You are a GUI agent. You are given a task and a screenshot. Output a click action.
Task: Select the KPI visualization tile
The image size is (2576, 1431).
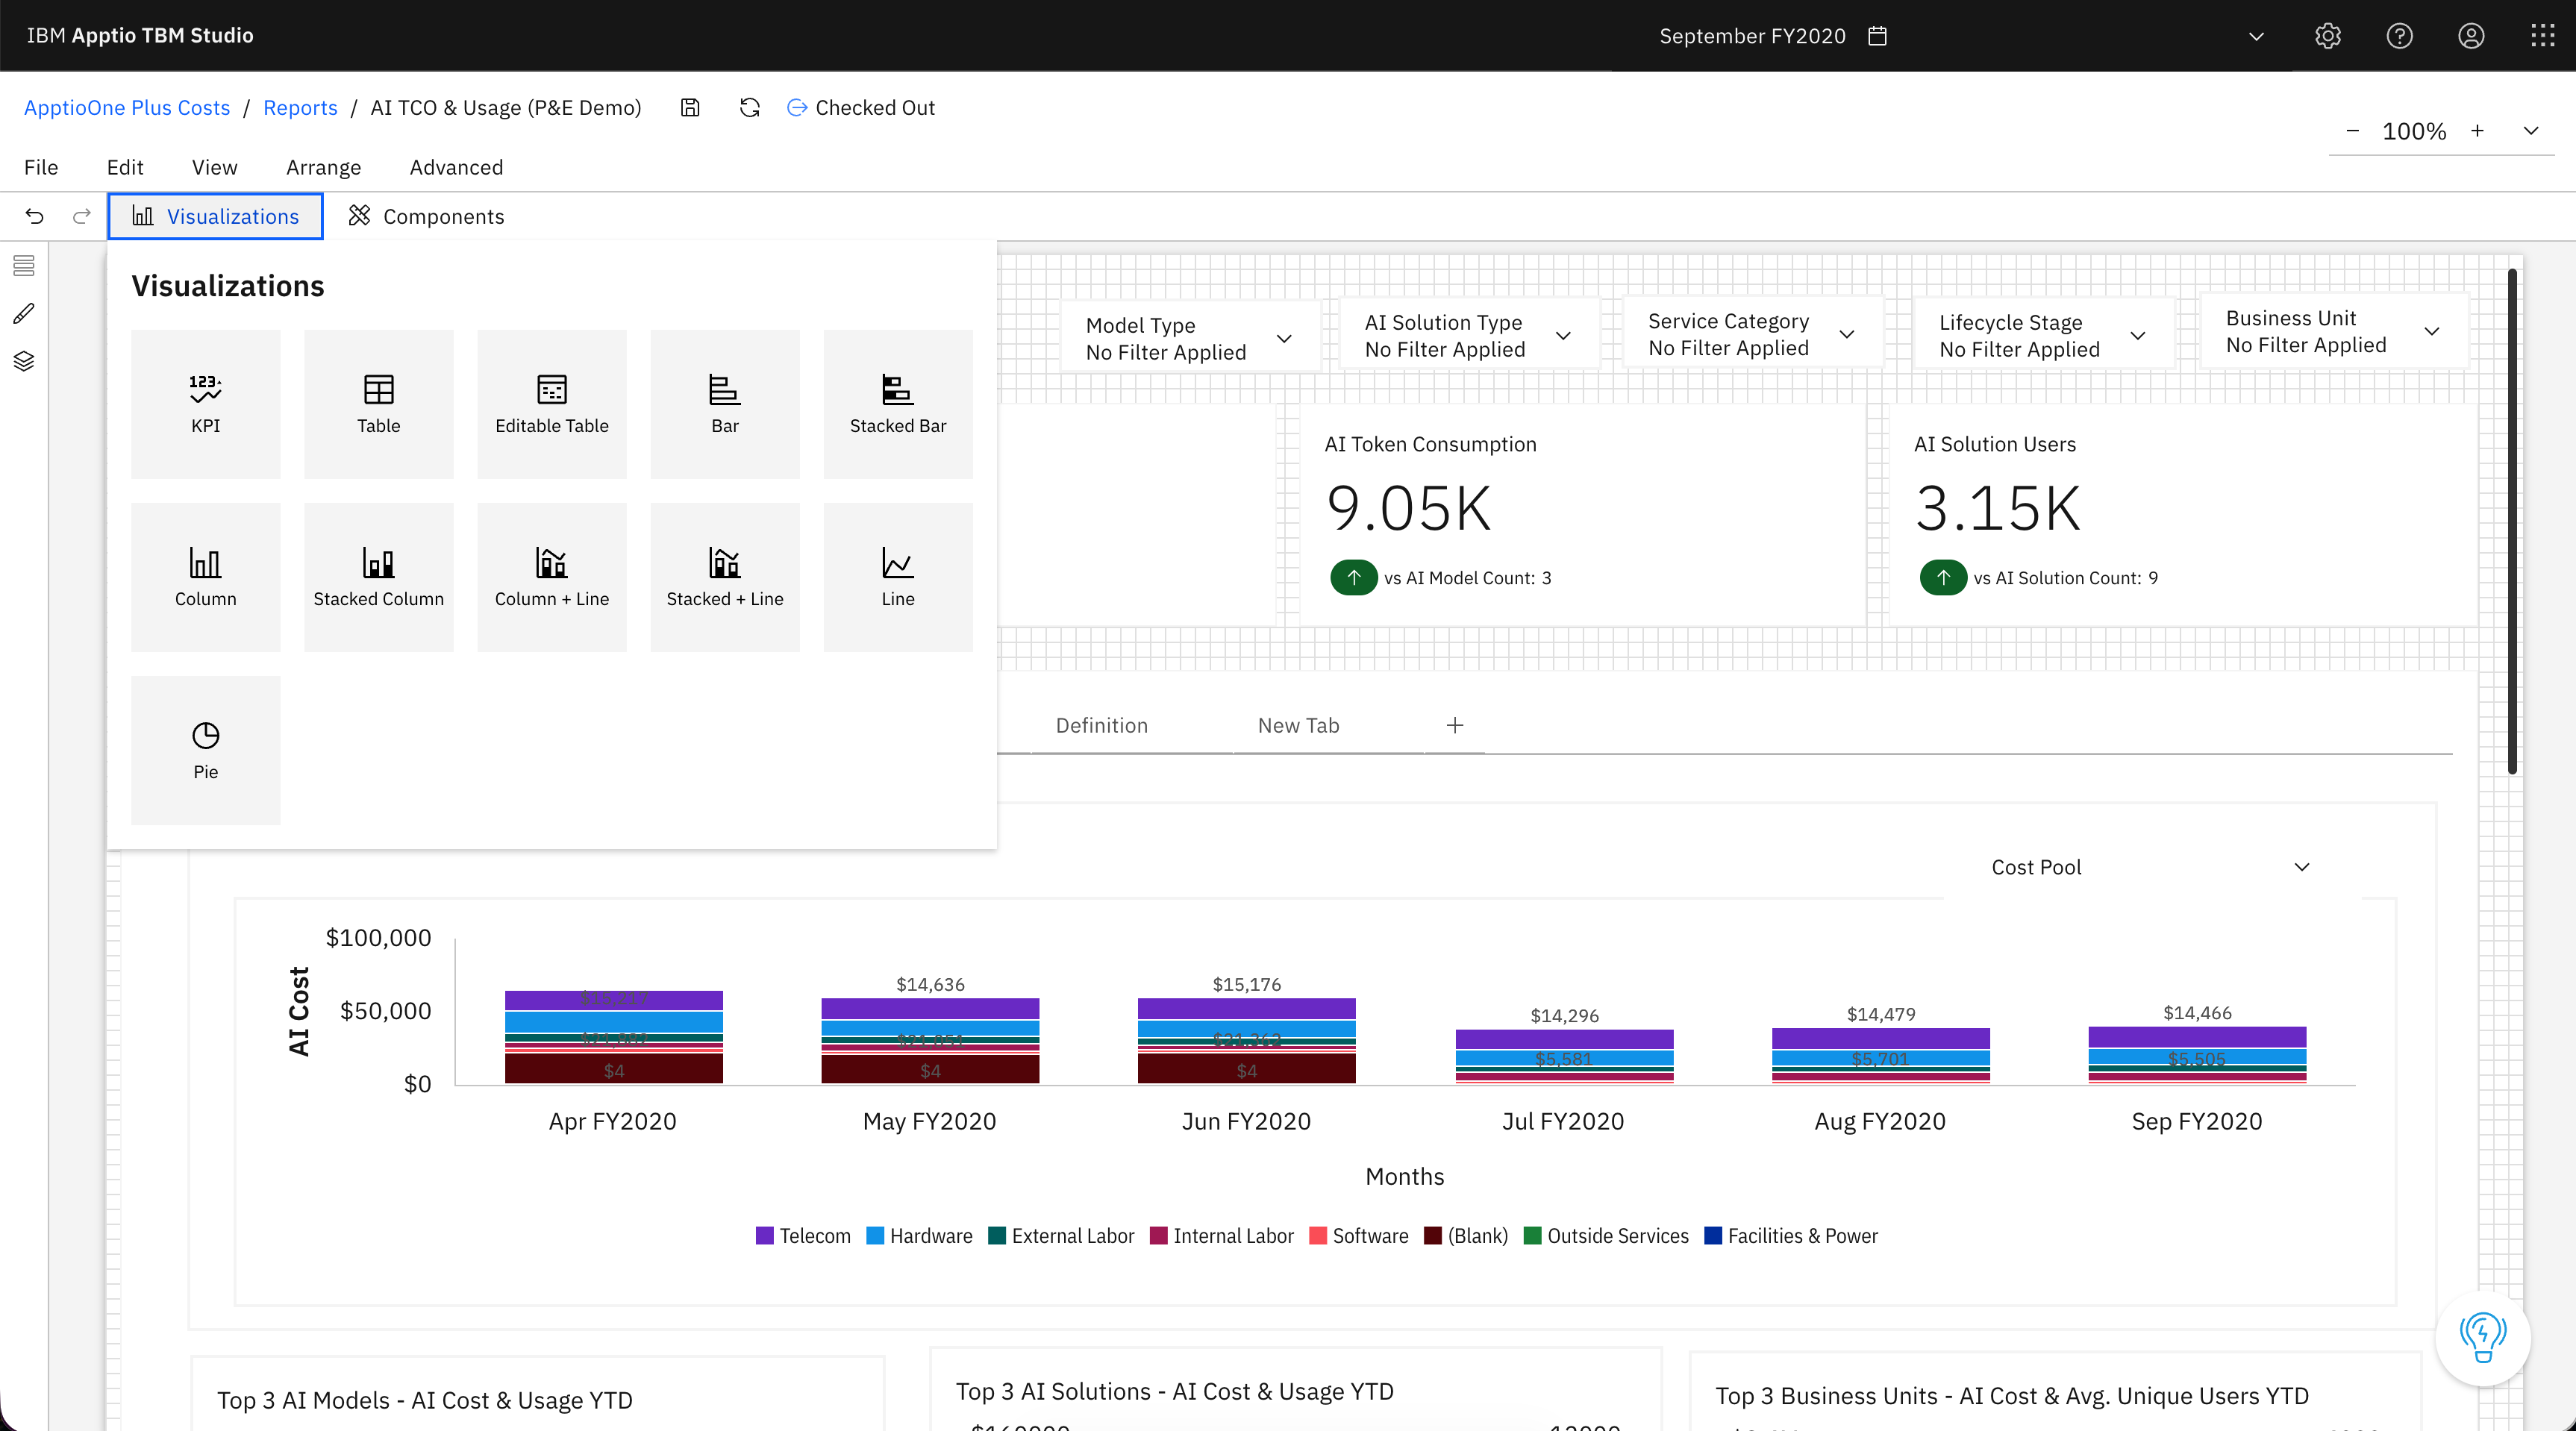(x=205, y=403)
